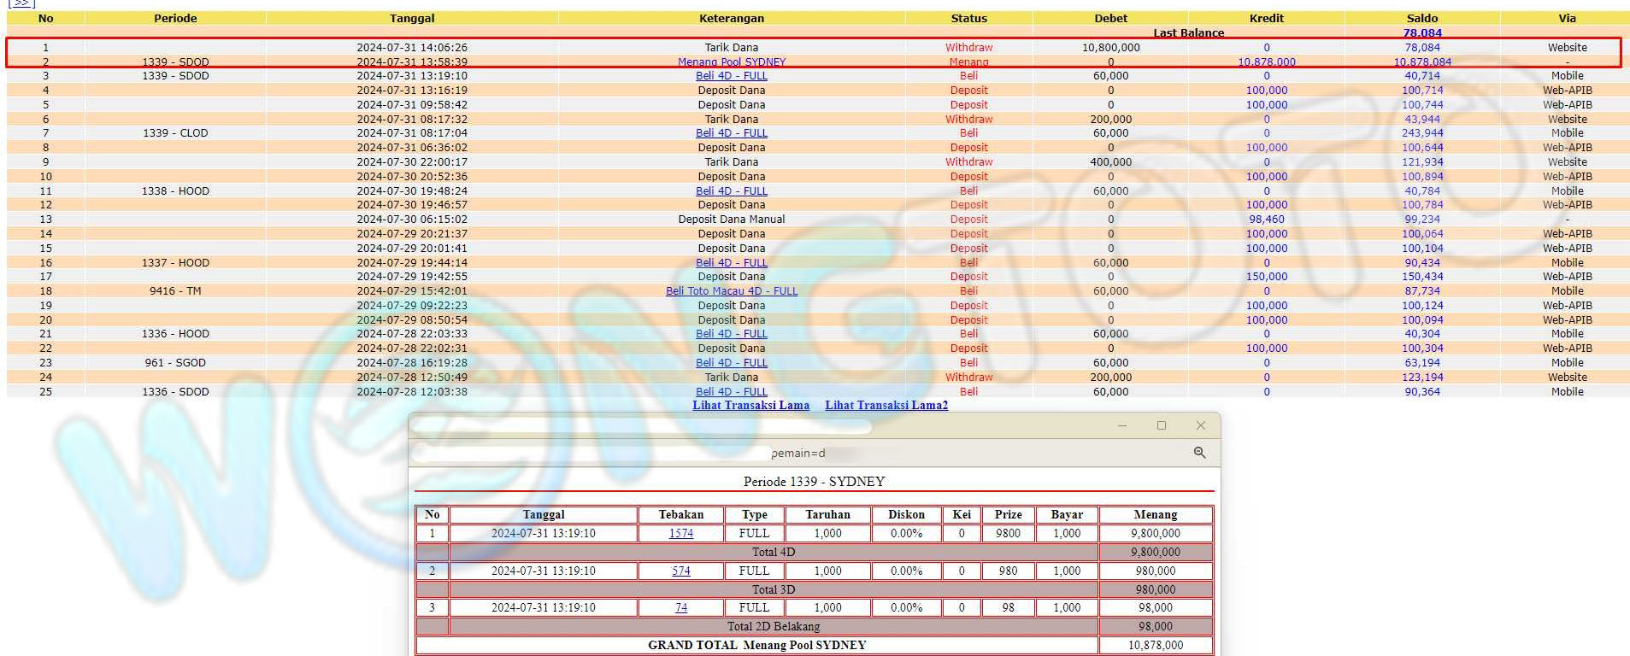Open Beli 4D - FULL for 1338 - HOOD
The width and height of the screenshot is (1630, 656).
pyautogui.click(x=731, y=191)
